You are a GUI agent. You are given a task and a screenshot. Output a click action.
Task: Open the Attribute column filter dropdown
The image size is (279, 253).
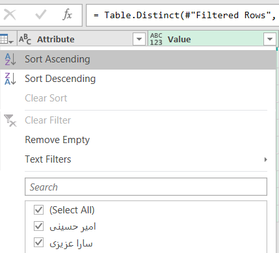pyautogui.click(x=139, y=39)
